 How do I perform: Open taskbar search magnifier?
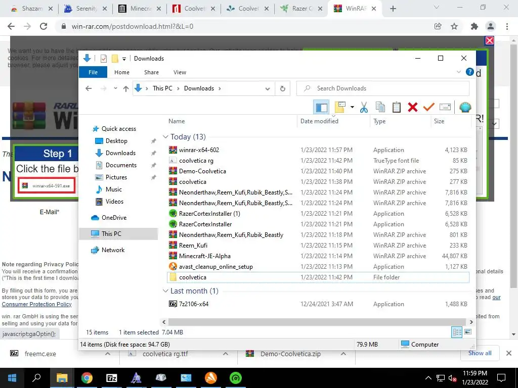(x=36, y=378)
